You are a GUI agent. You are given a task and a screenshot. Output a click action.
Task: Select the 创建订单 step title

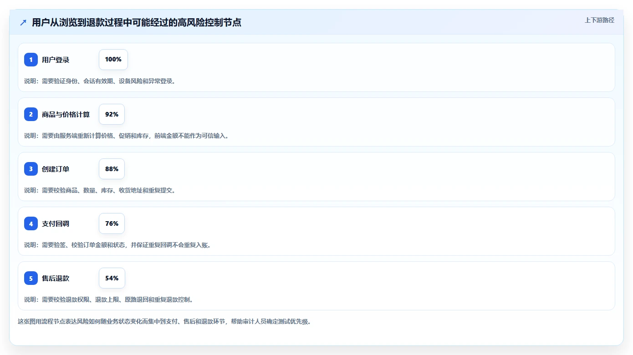[x=56, y=169]
